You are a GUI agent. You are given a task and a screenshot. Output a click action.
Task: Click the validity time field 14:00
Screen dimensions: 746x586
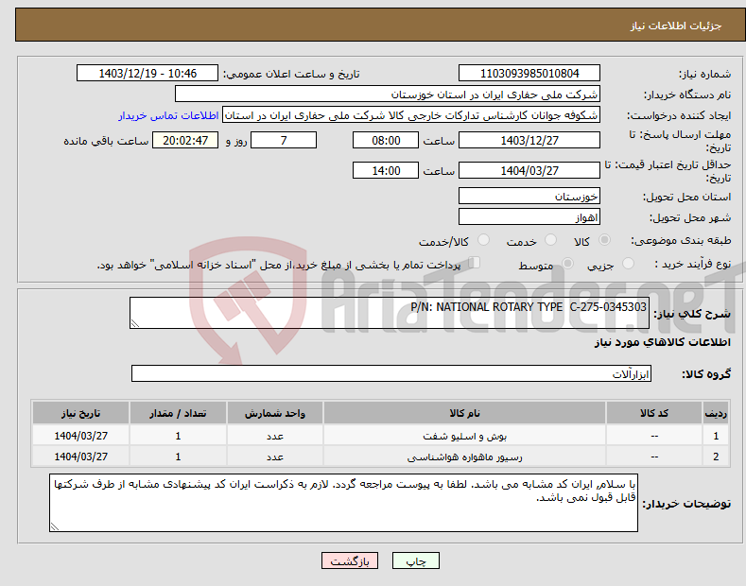pyautogui.click(x=386, y=170)
